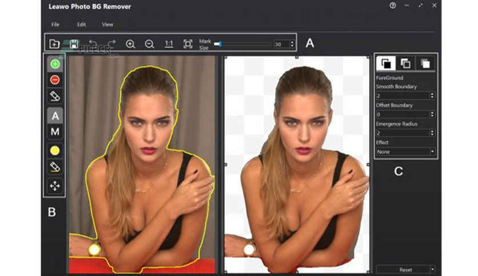The width and height of the screenshot is (478, 276).
Task: Expand the arrow next to Reset button
Action: click(433, 269)
